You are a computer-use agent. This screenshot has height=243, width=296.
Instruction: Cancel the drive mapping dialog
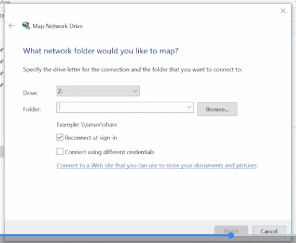click(269, 231)
